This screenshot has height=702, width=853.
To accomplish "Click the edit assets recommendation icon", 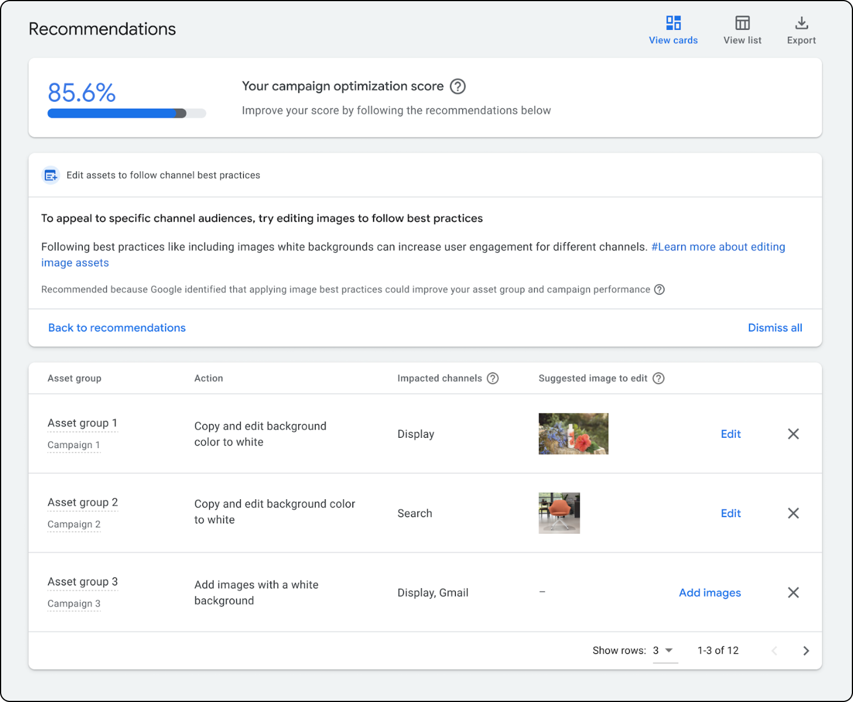I will 51,175.
